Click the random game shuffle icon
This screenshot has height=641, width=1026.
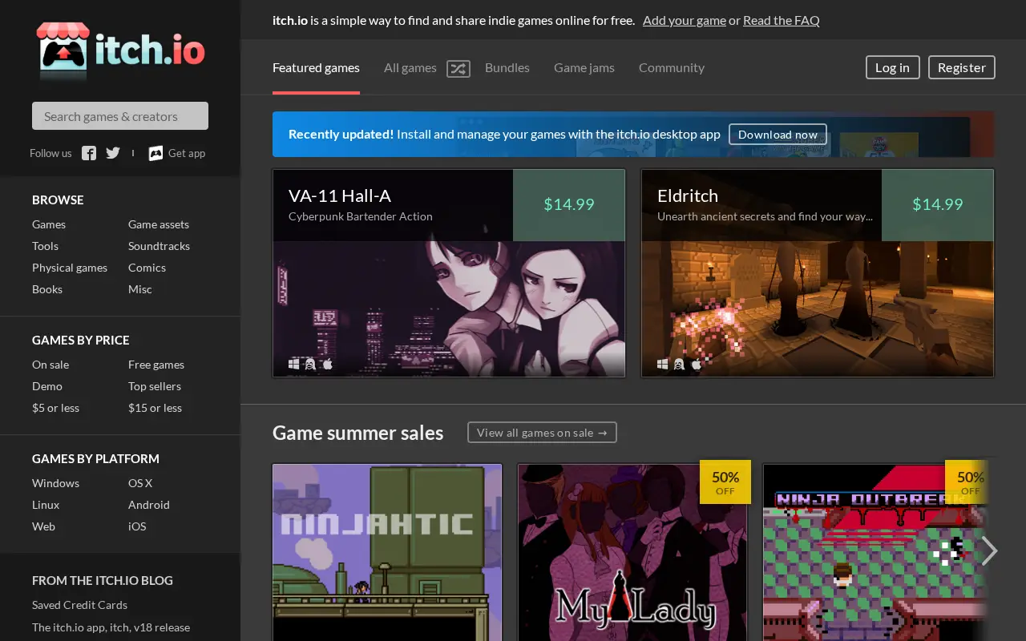[458, 68]
